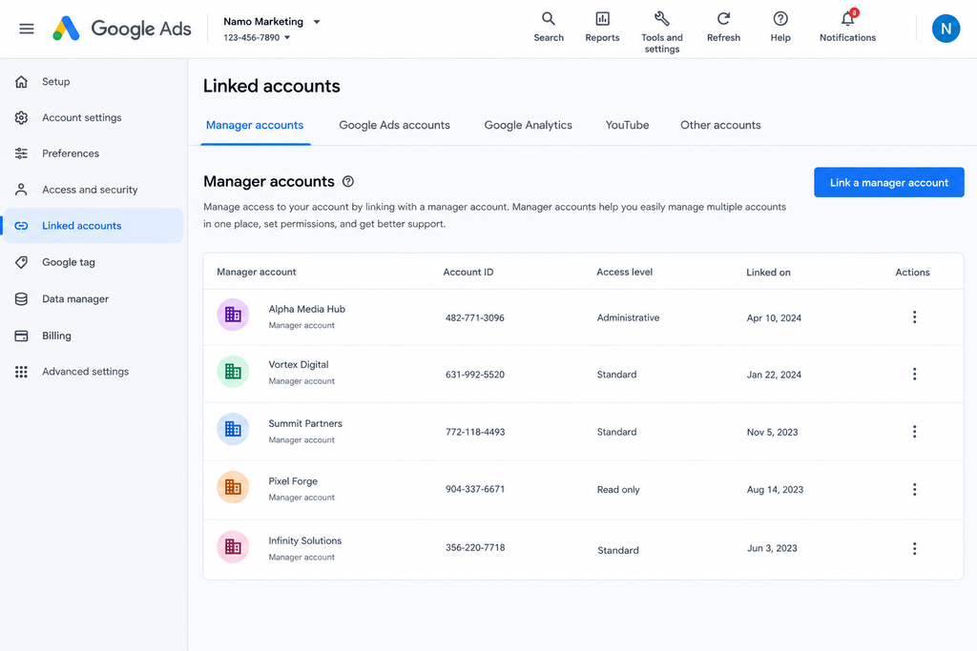This screenshot has height=651, width=977.
Task: Switch to the Google Analytics tab
Action: 528,125
